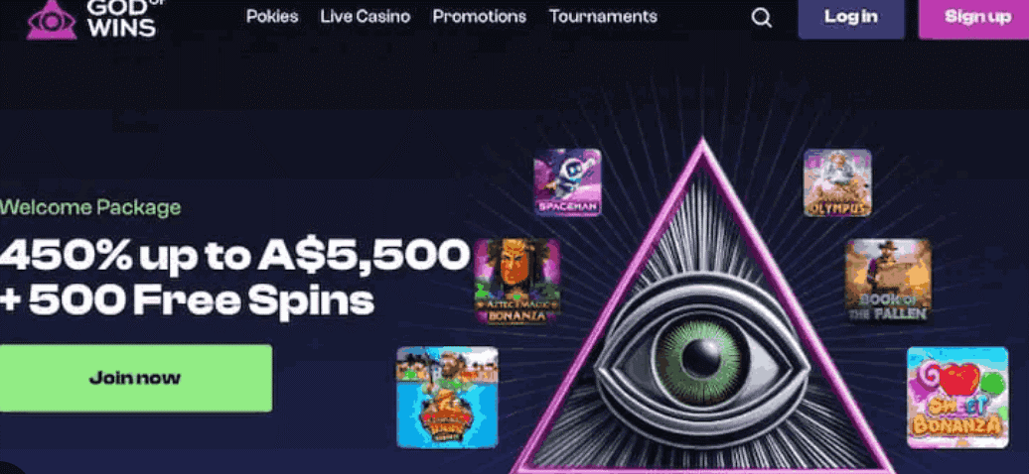Click the 450% up to A$5,500 headline
The width and height of the screenshot is (1029, 474).
(x=235, y=257)
